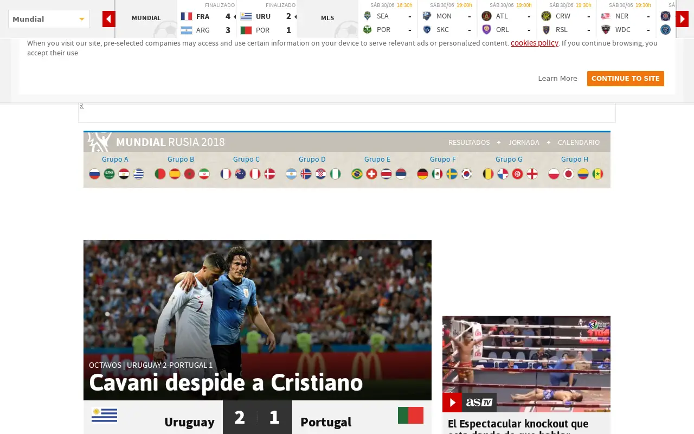Open the Grupo A link
This screenshot has height=434, width=694.
coord(115,159)
